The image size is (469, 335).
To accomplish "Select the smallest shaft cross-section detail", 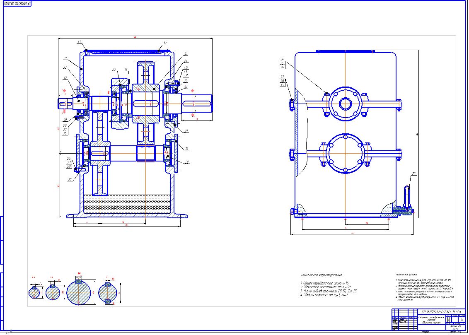I will pyautogui.click(x=34, y=292).
